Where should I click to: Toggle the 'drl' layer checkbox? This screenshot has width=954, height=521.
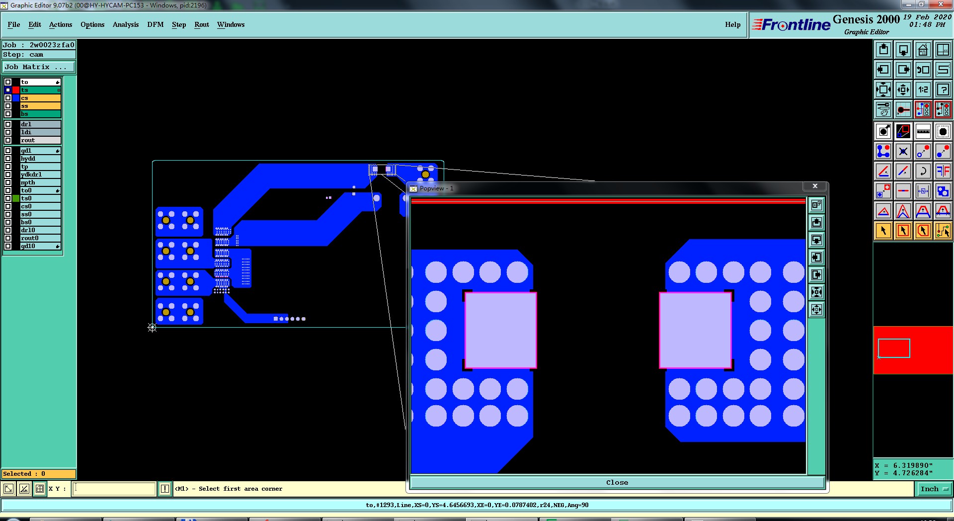tap(8, 124)
